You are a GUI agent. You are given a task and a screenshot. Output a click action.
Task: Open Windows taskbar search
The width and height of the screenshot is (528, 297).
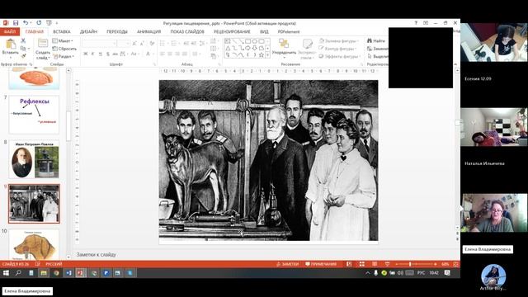coord(18,273)
